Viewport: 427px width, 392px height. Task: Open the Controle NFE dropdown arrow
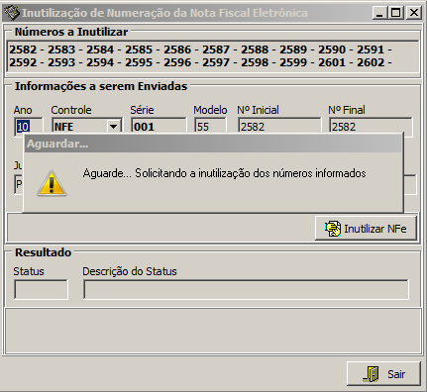coord(114,127)
